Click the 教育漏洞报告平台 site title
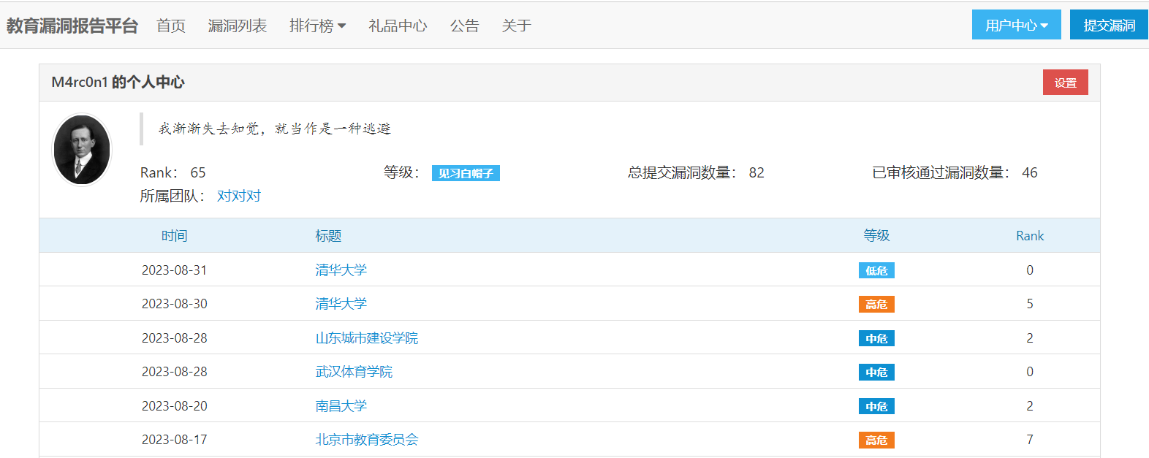The height and width of the screenshot is (458, 1149). (72, 26)
